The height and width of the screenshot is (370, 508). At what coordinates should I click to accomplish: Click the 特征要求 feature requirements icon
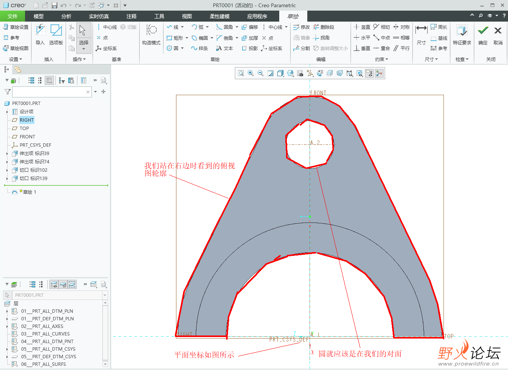pos(462,34)
